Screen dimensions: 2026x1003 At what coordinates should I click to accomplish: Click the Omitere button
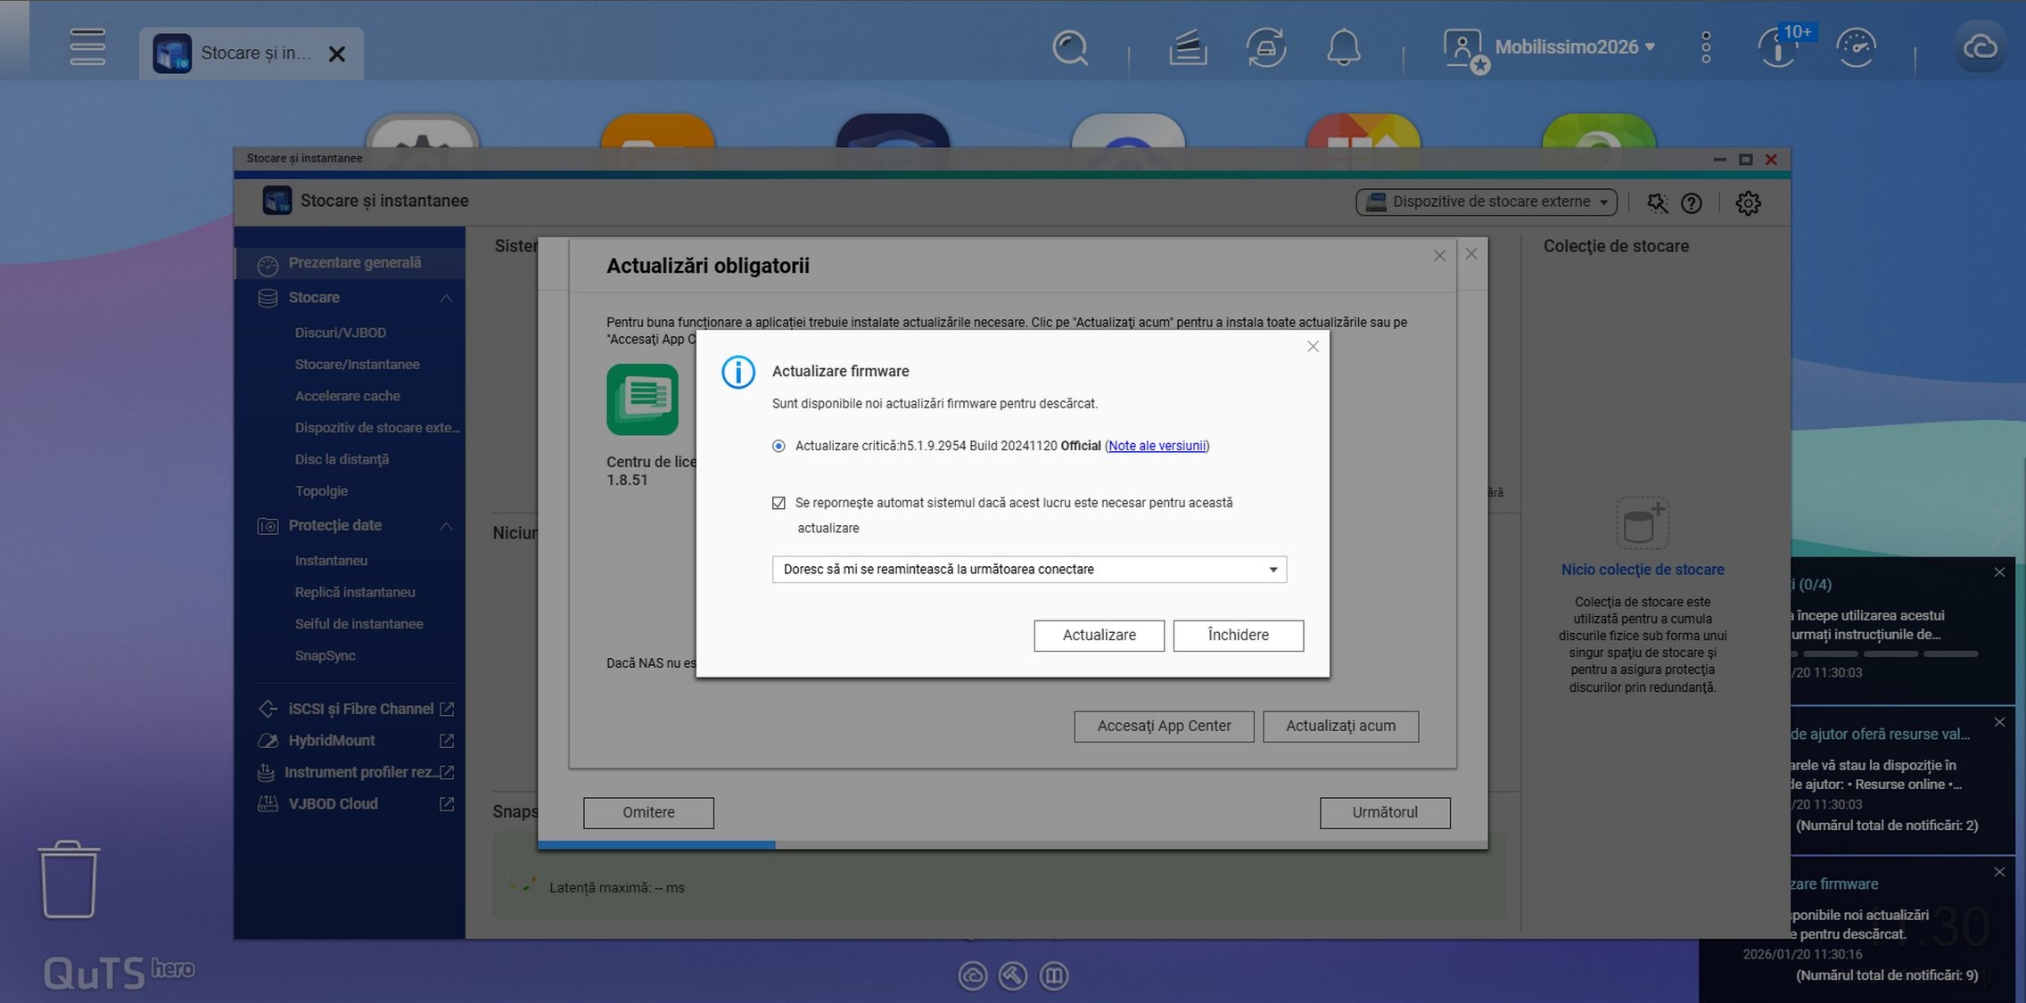tap(648, 812)
